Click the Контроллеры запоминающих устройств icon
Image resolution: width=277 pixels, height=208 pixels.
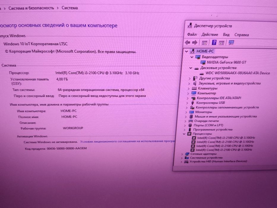192,107
